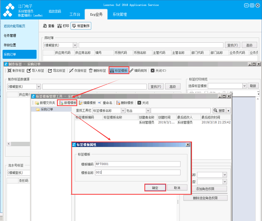The width and height of the screenshot is (262, 221).
Task: Click 查找(F) in 制作标签数据源
Action: click(156, 87)
